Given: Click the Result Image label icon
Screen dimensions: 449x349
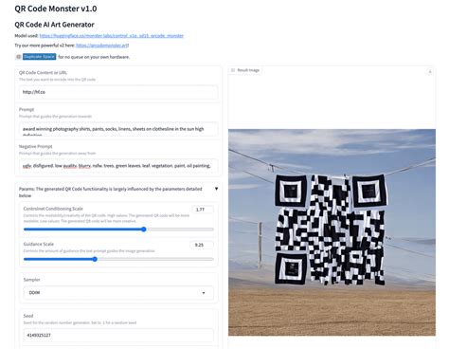Looking at the screenshot, I should (x=233, y=70).
